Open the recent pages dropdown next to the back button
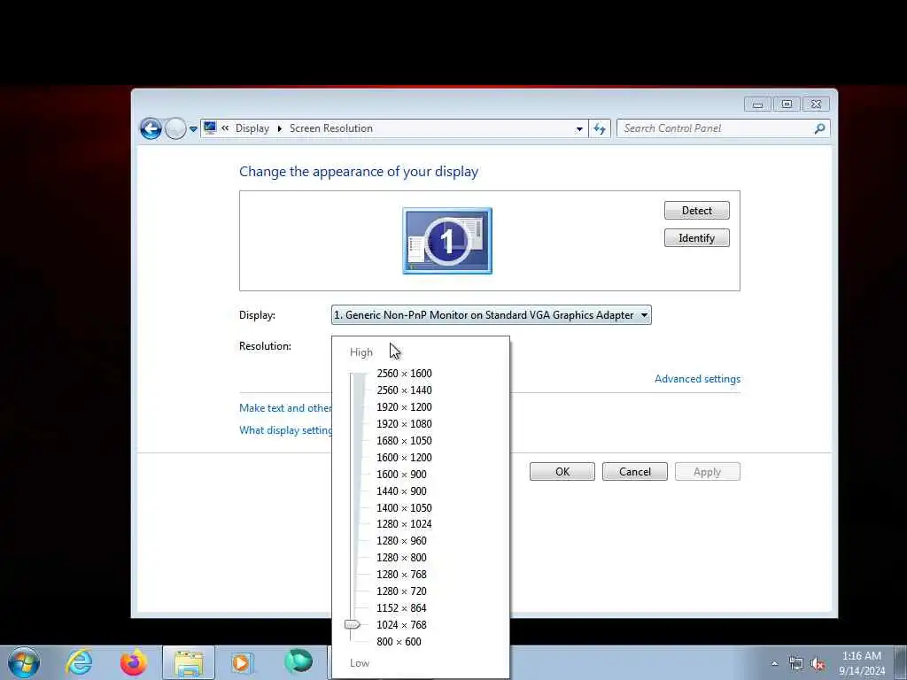 pyautogui.click(x=193, y=129)
